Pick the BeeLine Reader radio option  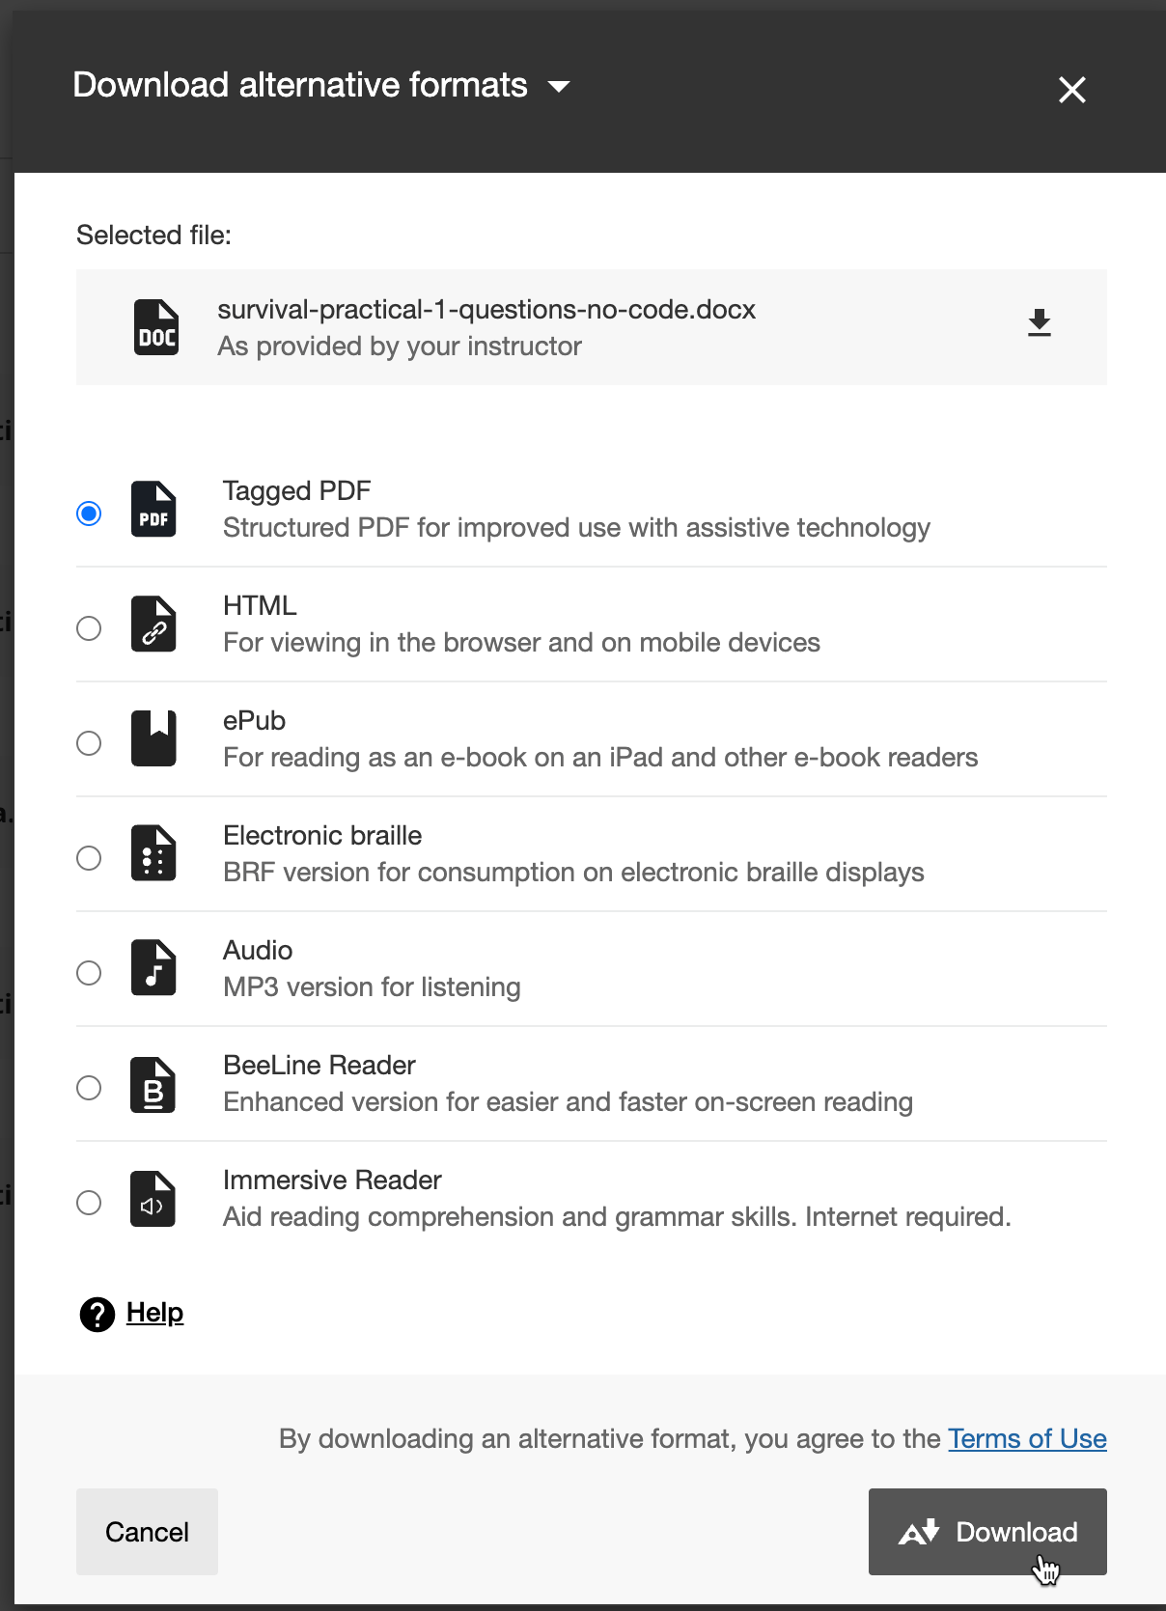click(89, 1088)
